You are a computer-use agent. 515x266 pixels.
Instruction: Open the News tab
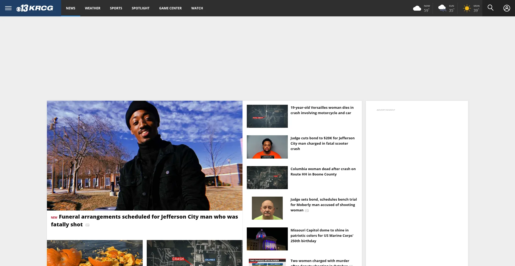pos(71,8)
